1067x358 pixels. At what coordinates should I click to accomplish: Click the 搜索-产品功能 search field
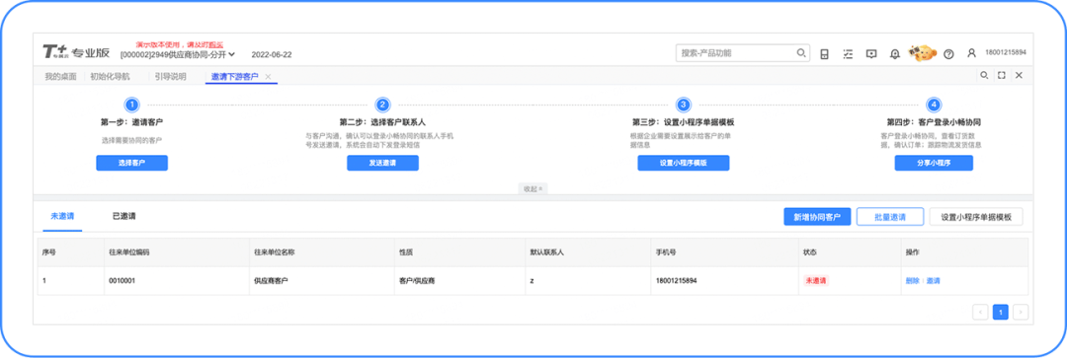[x=736, y=53]
